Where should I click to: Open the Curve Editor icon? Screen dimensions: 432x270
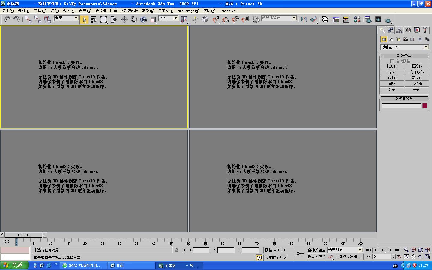coord(336,19)
